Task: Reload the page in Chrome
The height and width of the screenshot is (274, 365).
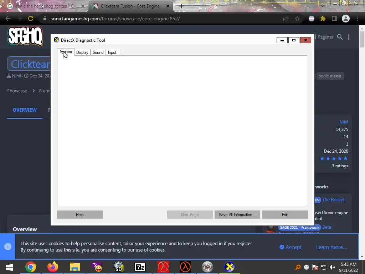Action: pos(31,19)
